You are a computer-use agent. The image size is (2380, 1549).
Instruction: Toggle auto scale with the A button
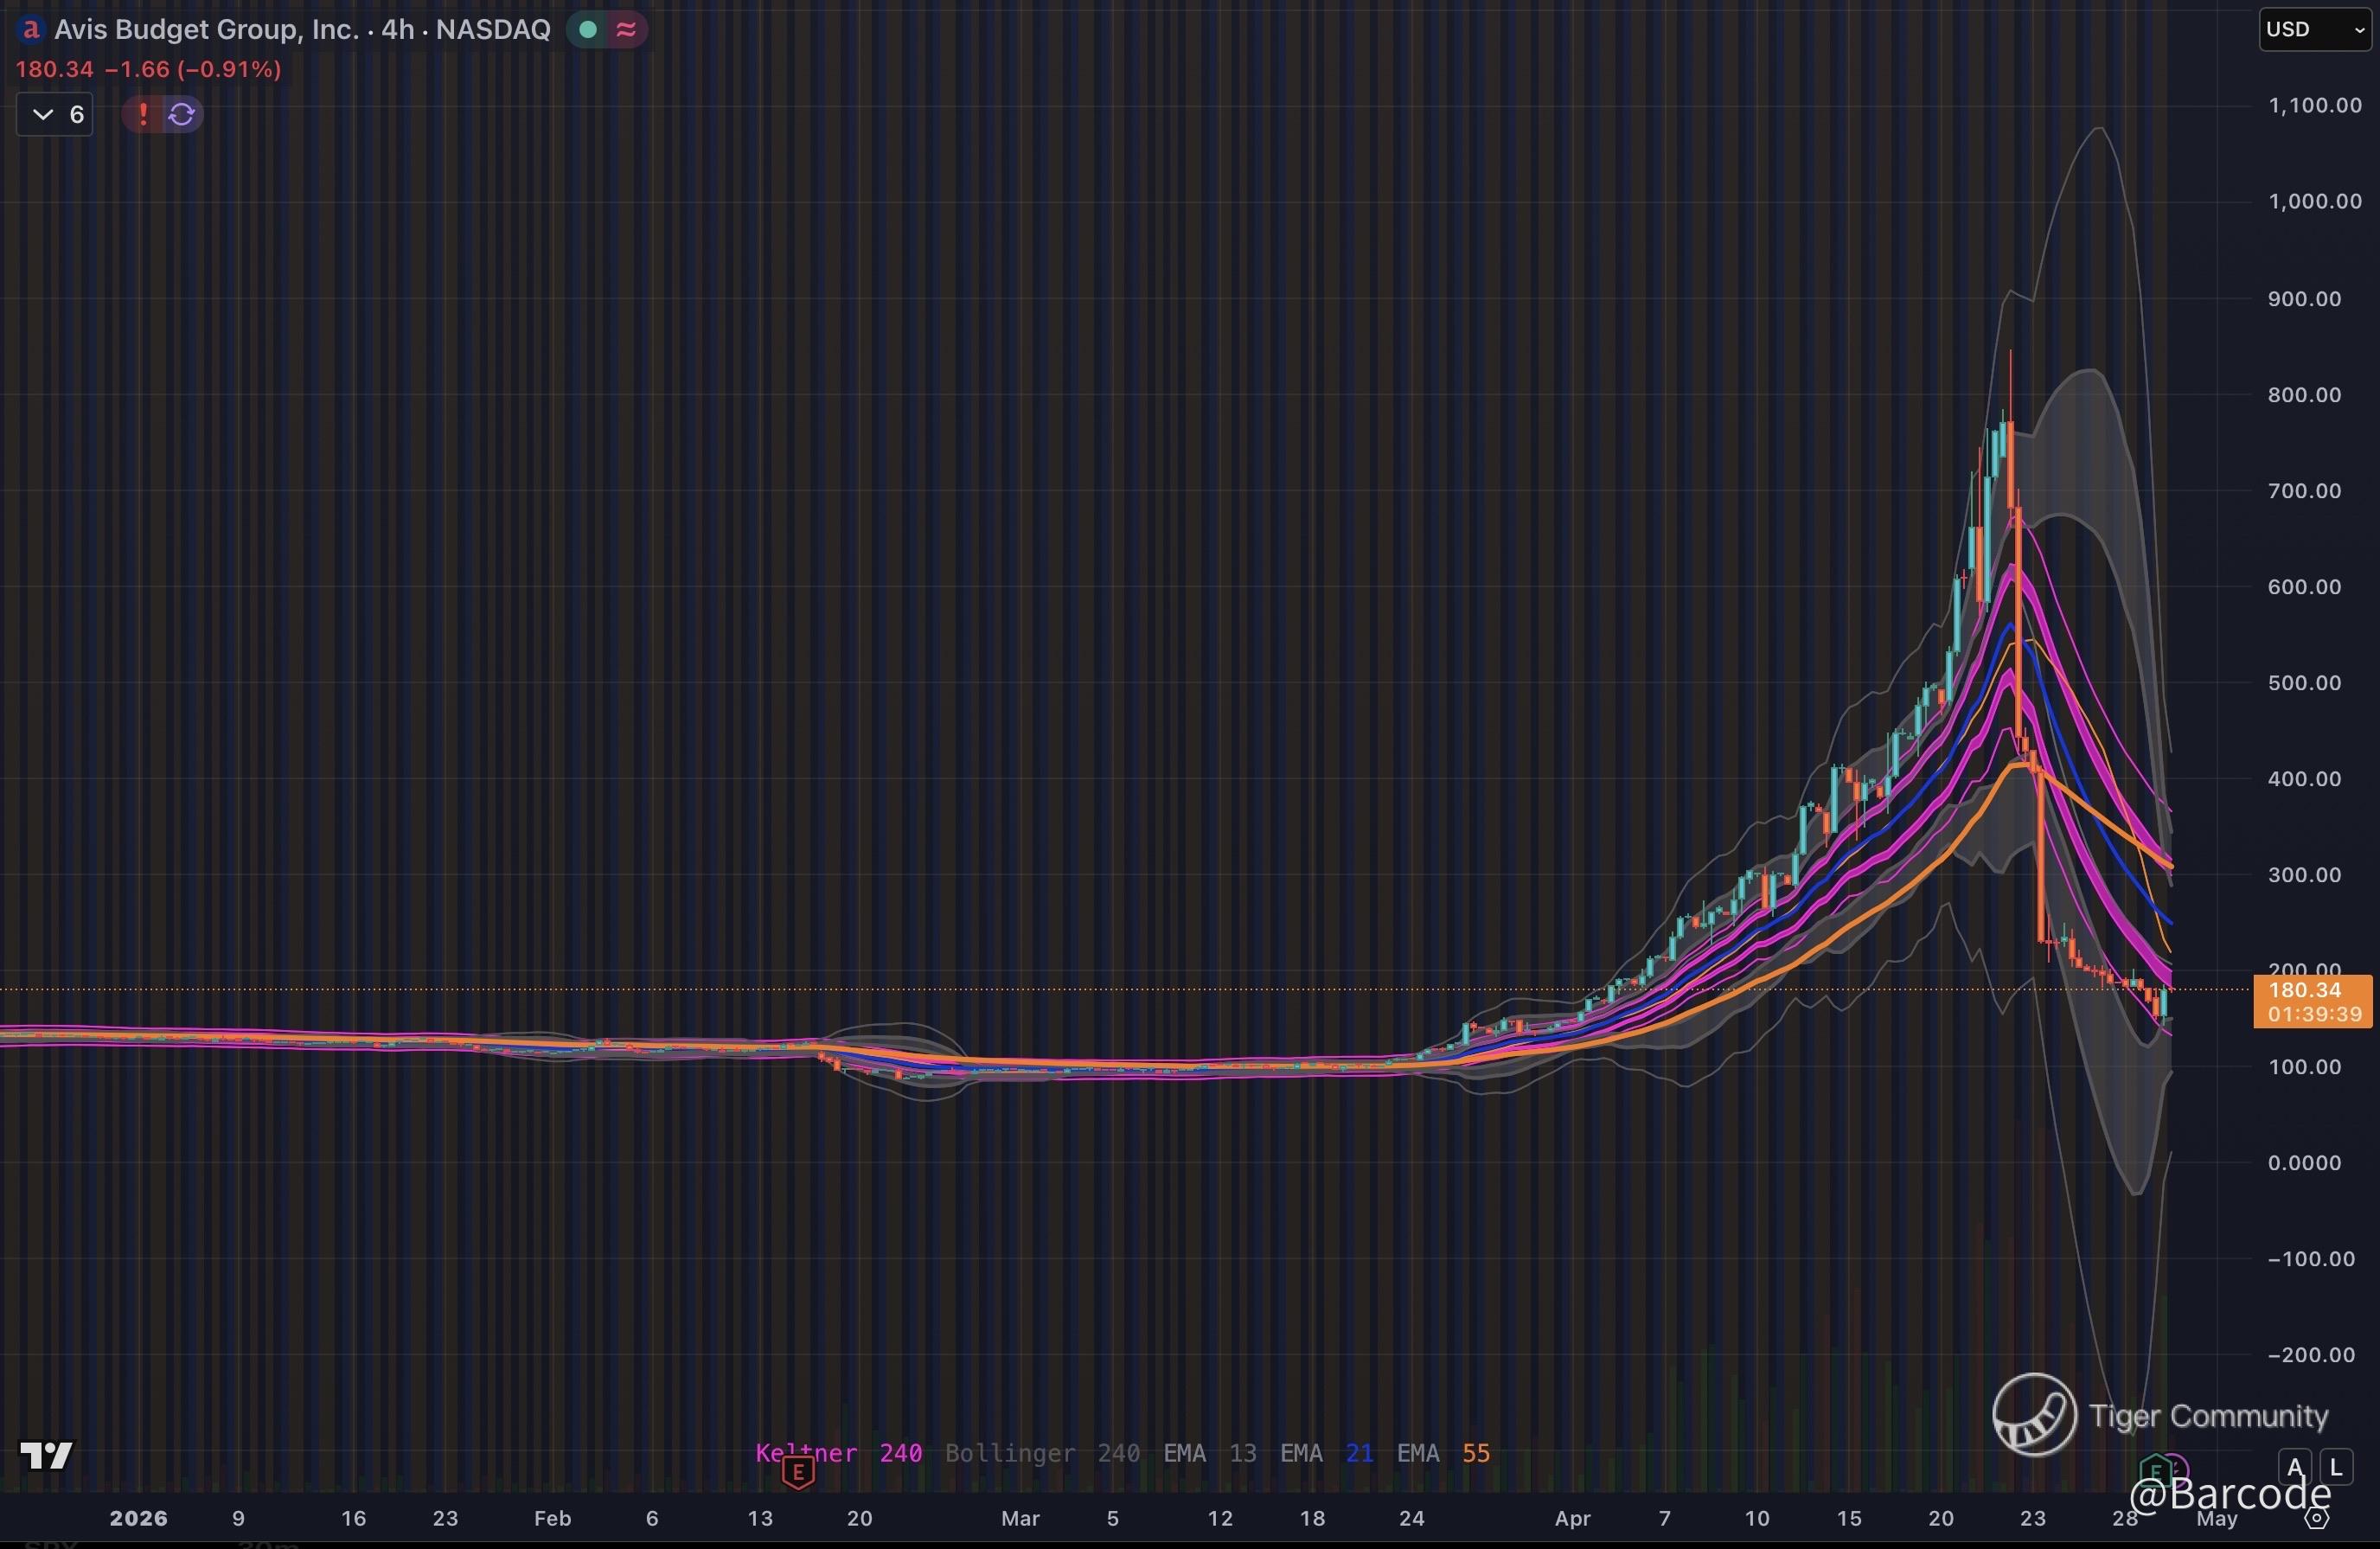click(x=2295, y=1467)
